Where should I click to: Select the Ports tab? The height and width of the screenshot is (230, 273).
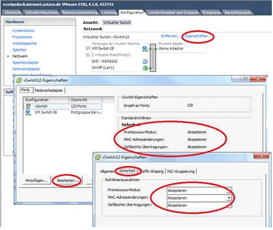click(x=26, y=90)
